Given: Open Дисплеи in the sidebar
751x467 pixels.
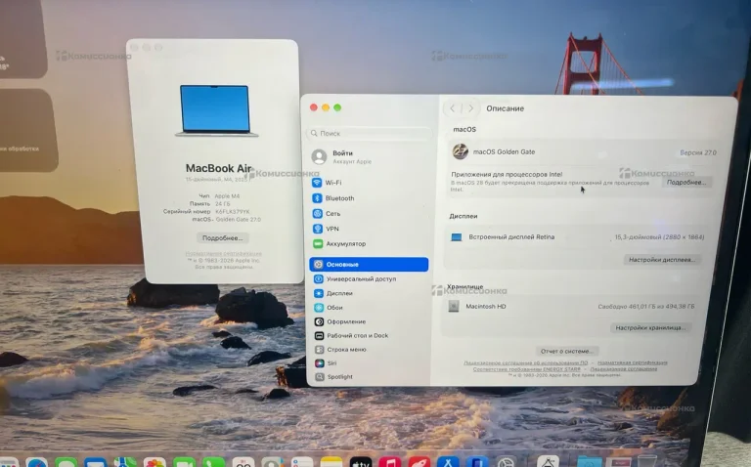Looking at the screenshot, I should [x=369, y=293].
